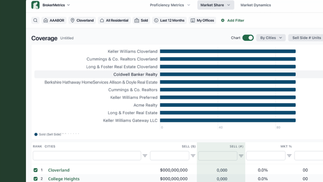
Task: Click the Cloverland location filter
Action: (82, 20)
